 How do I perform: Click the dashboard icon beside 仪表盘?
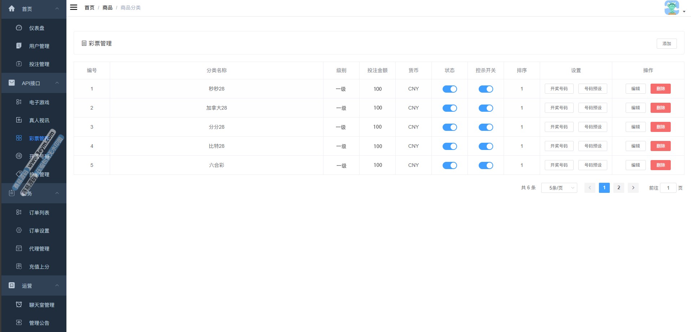click(x=19, y=28)
